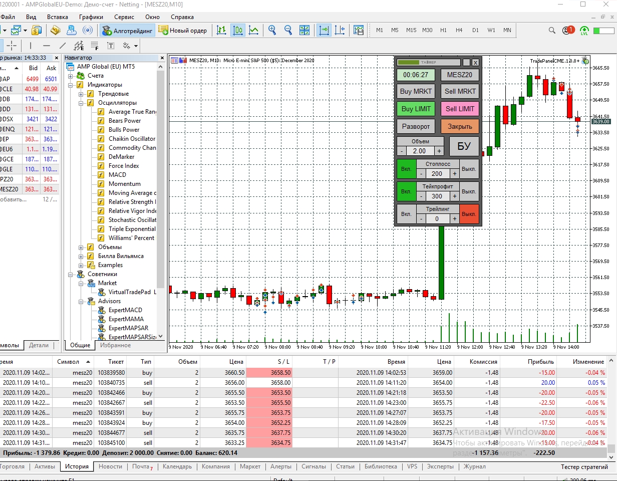Turn on Тейкпрофит with Вкл. button
This screenshot has width=617, height=481.
tap(406, 191)
